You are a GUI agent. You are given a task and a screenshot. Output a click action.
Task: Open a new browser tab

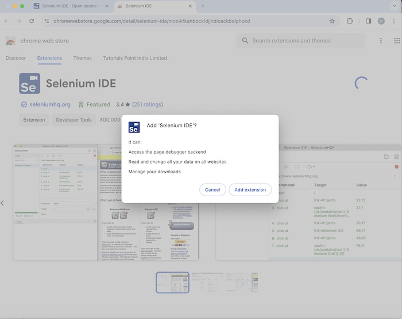pyautogui.click(x=203, y=6)
